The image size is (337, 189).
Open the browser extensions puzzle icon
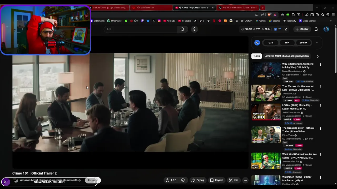click(x=293, y=15)
